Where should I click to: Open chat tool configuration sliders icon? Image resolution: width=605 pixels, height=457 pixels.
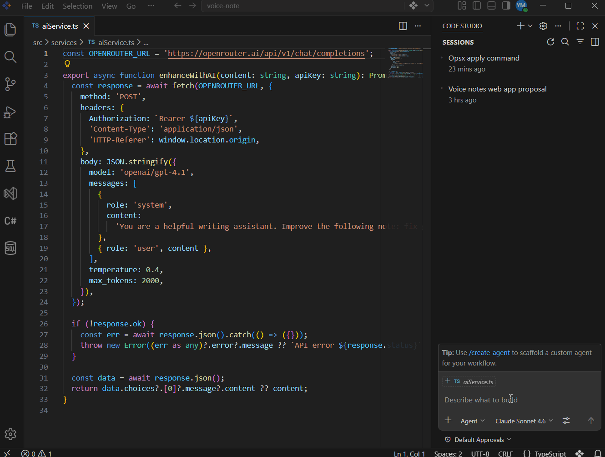(566, 421)
